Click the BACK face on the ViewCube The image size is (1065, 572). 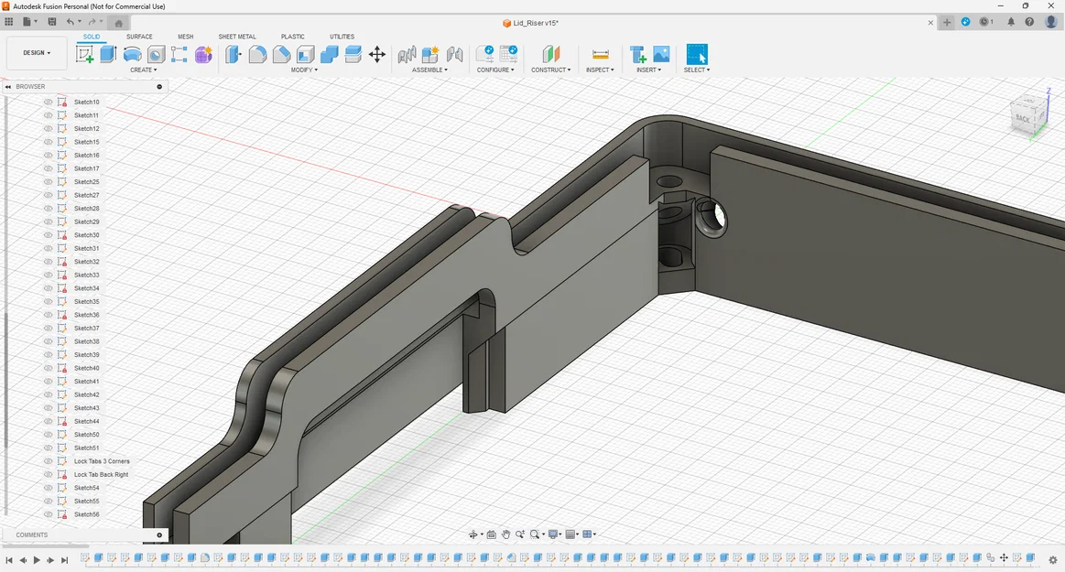tap(1023, 117)
